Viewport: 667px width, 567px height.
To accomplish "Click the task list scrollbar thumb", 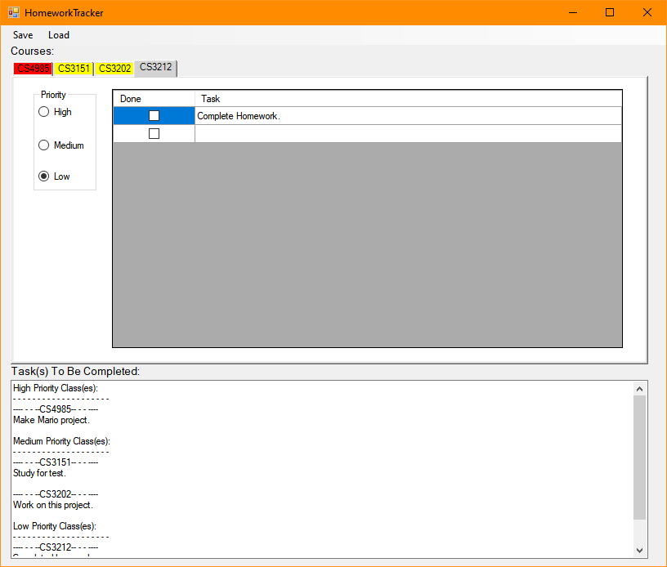I will [x=639, y=458].
